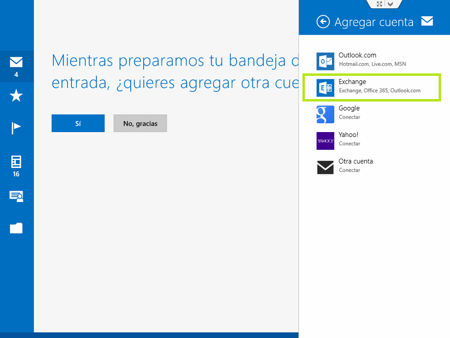450x338 pixels.
Task: Click the Outlook.com logo icon
Action: (x=326, y=61)
